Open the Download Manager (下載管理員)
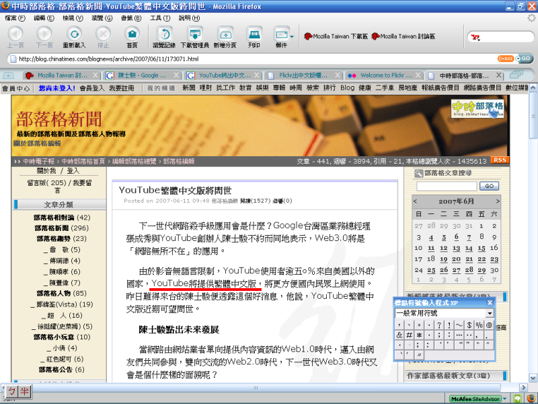The height and width of the screenshot is (404, 538). pos(195,36)
